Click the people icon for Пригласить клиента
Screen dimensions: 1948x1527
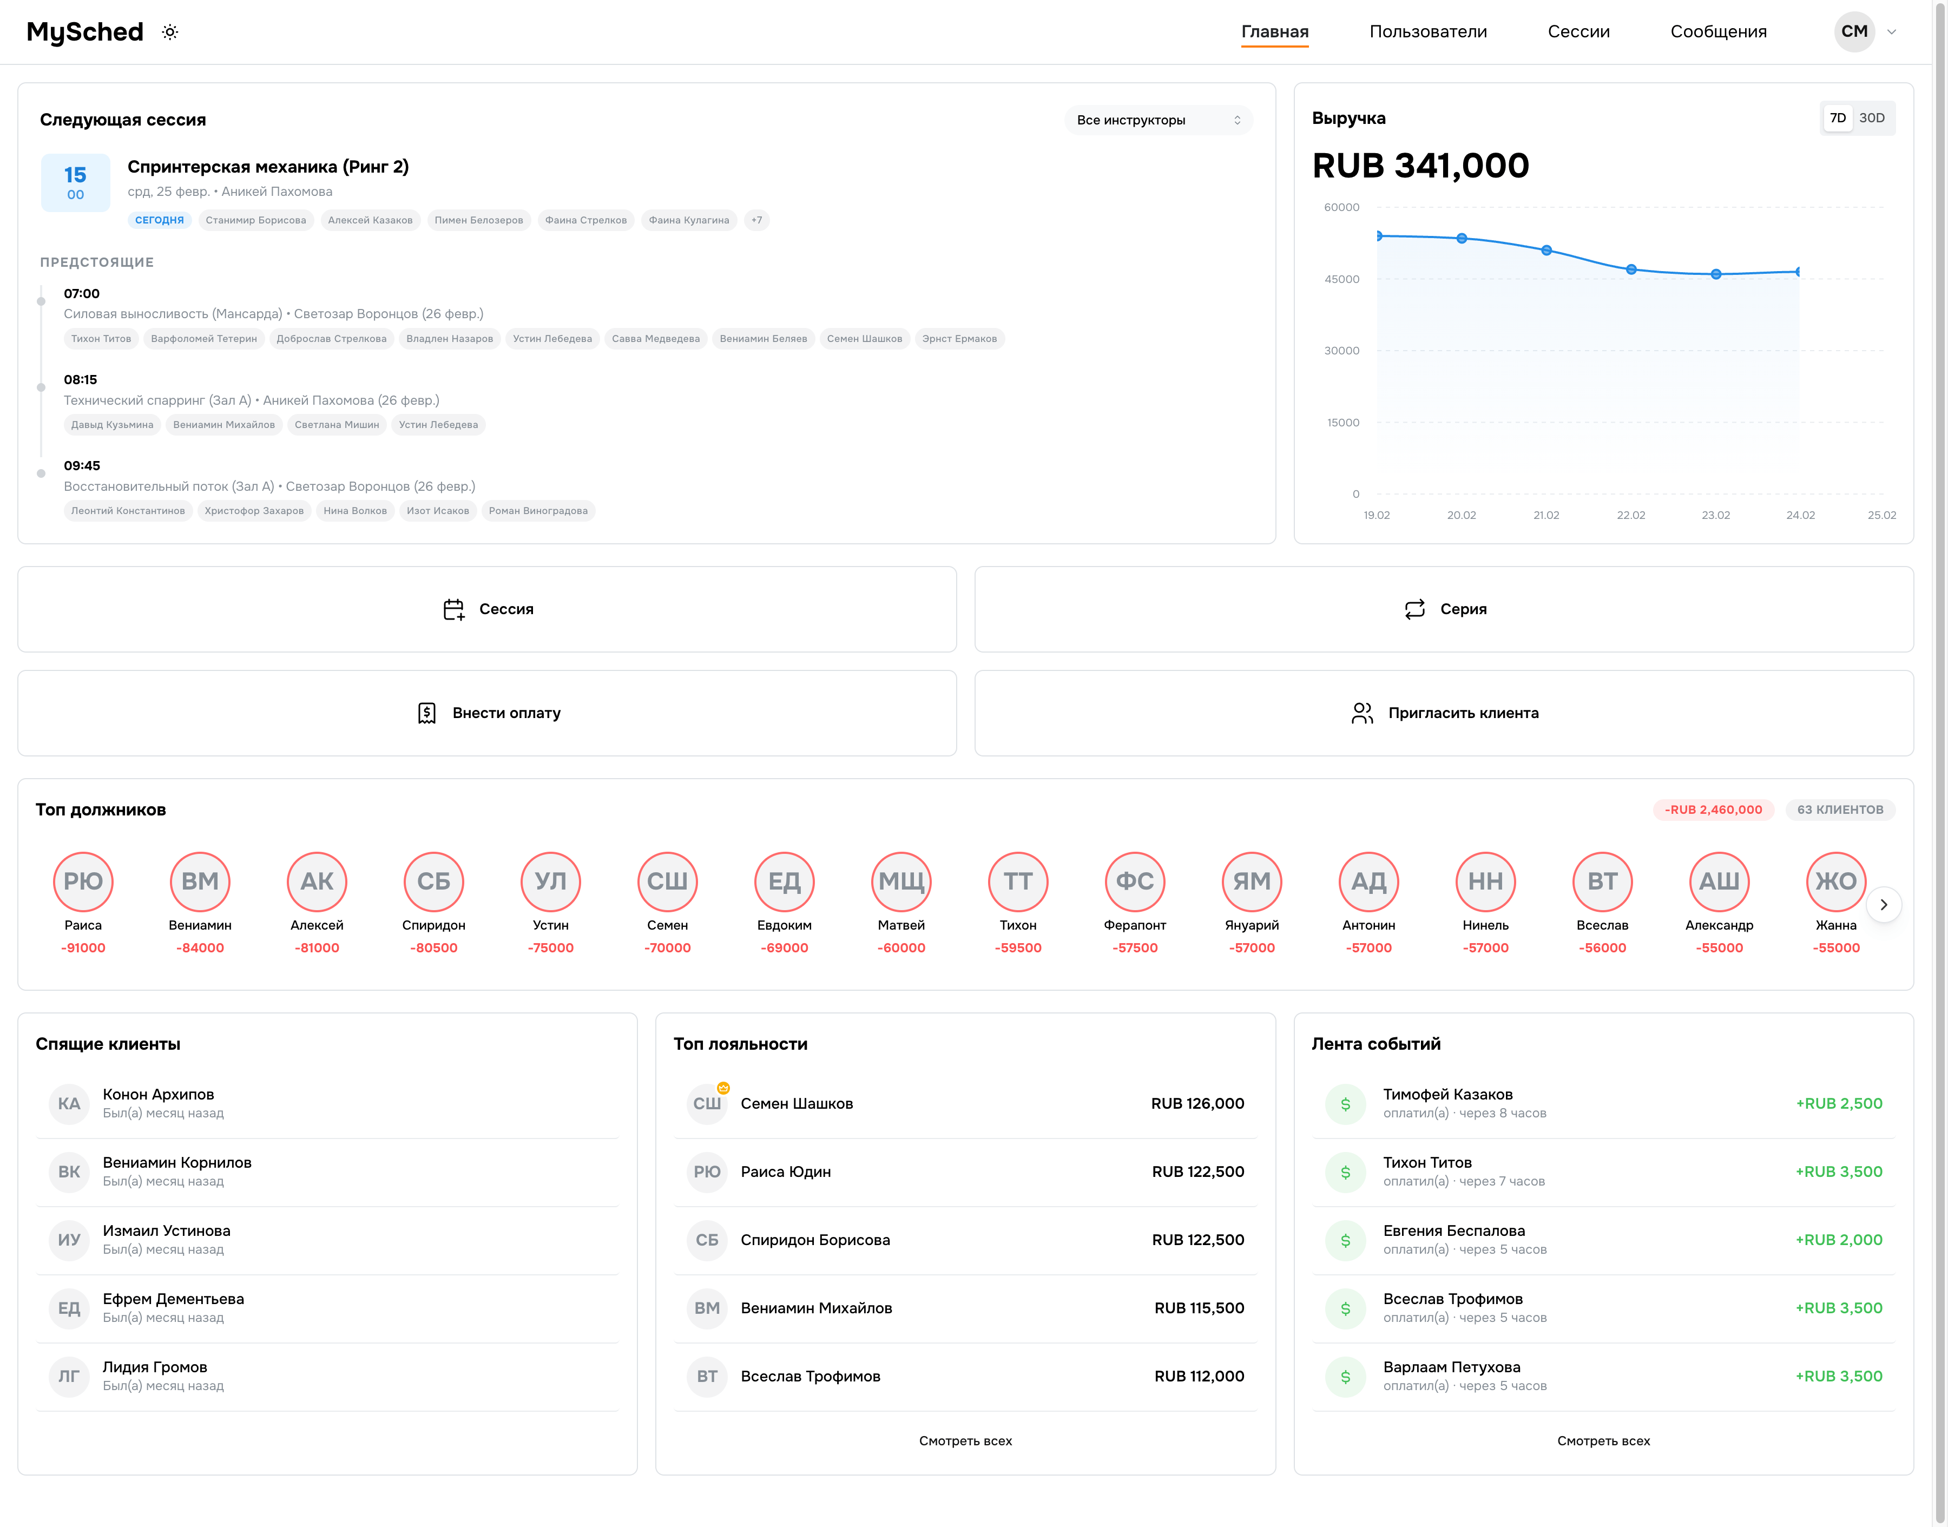coord(1361,713)
